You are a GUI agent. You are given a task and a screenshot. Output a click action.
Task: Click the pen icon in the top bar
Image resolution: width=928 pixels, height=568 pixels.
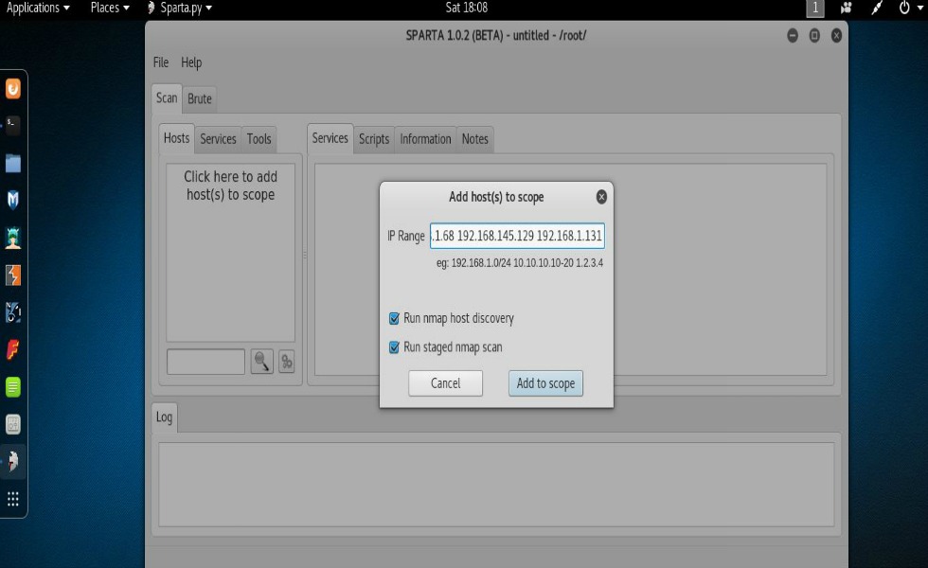(x=877, y=8)
